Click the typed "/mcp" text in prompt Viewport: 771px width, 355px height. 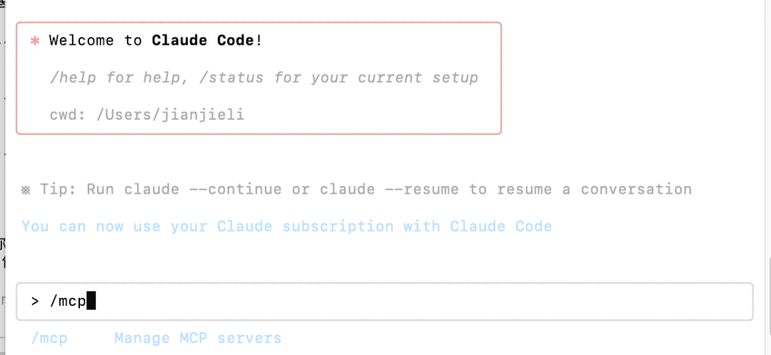click(x=67, y=302)
